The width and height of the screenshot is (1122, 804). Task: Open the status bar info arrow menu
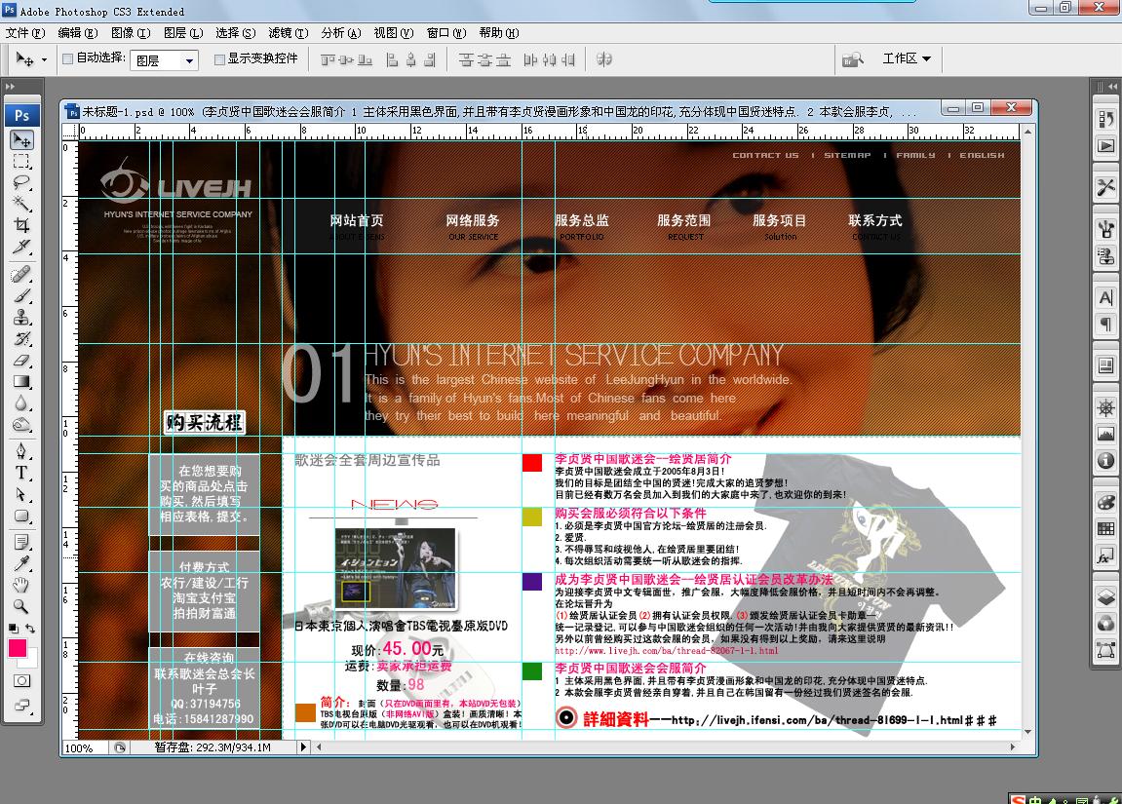pyautogui.click(x=303, y=747)
